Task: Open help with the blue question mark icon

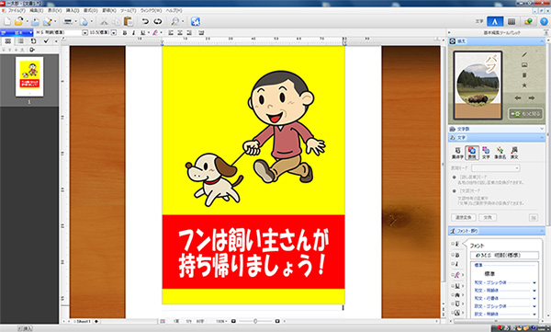Action: tap(544, 21)
